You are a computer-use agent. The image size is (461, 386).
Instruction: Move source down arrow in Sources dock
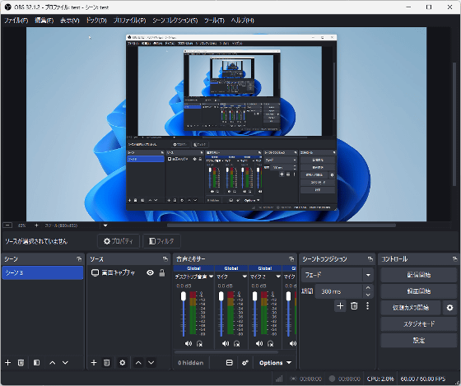point(151,362)
